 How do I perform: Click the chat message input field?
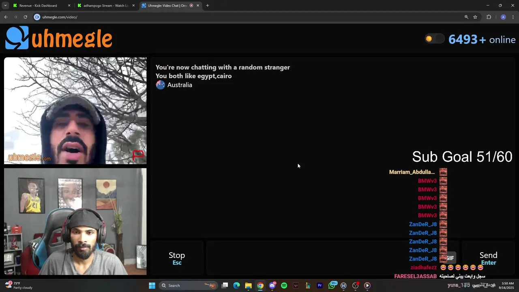pyautogui.click(x=332, y=258)
